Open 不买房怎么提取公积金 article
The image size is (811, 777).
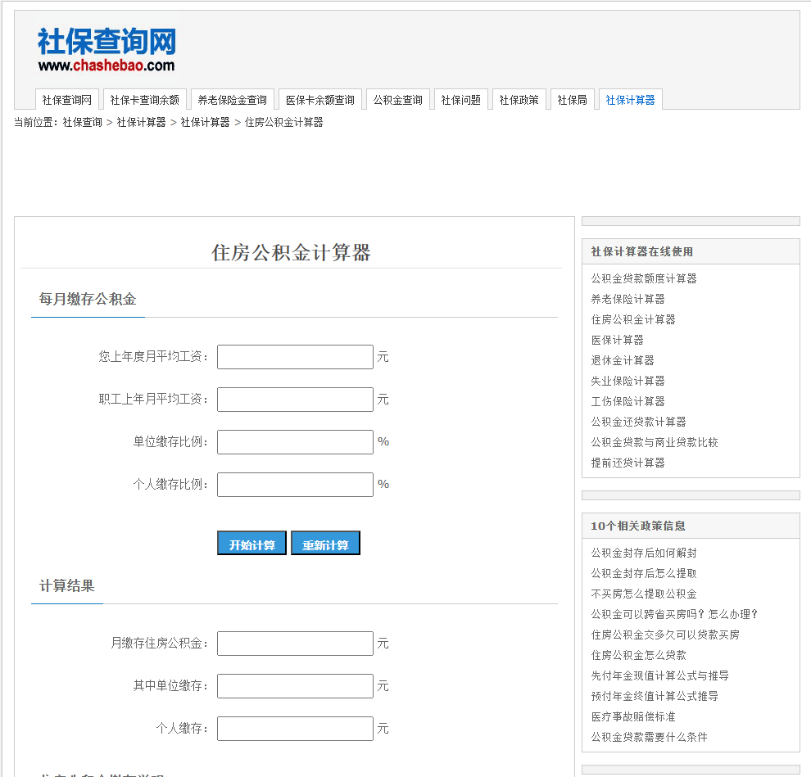(x=644, y=594)
